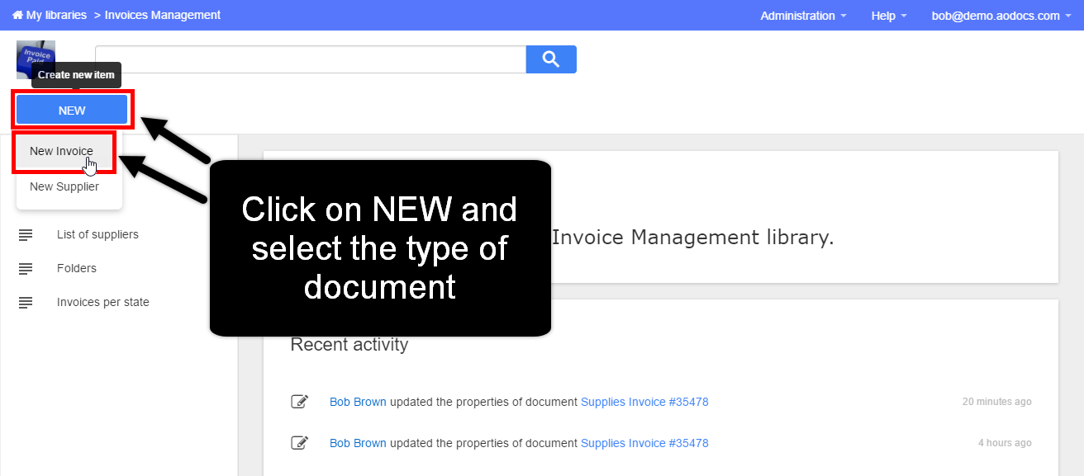Expand the Administration dropdown
This screenshot has width=1084, height=476.
803,16
